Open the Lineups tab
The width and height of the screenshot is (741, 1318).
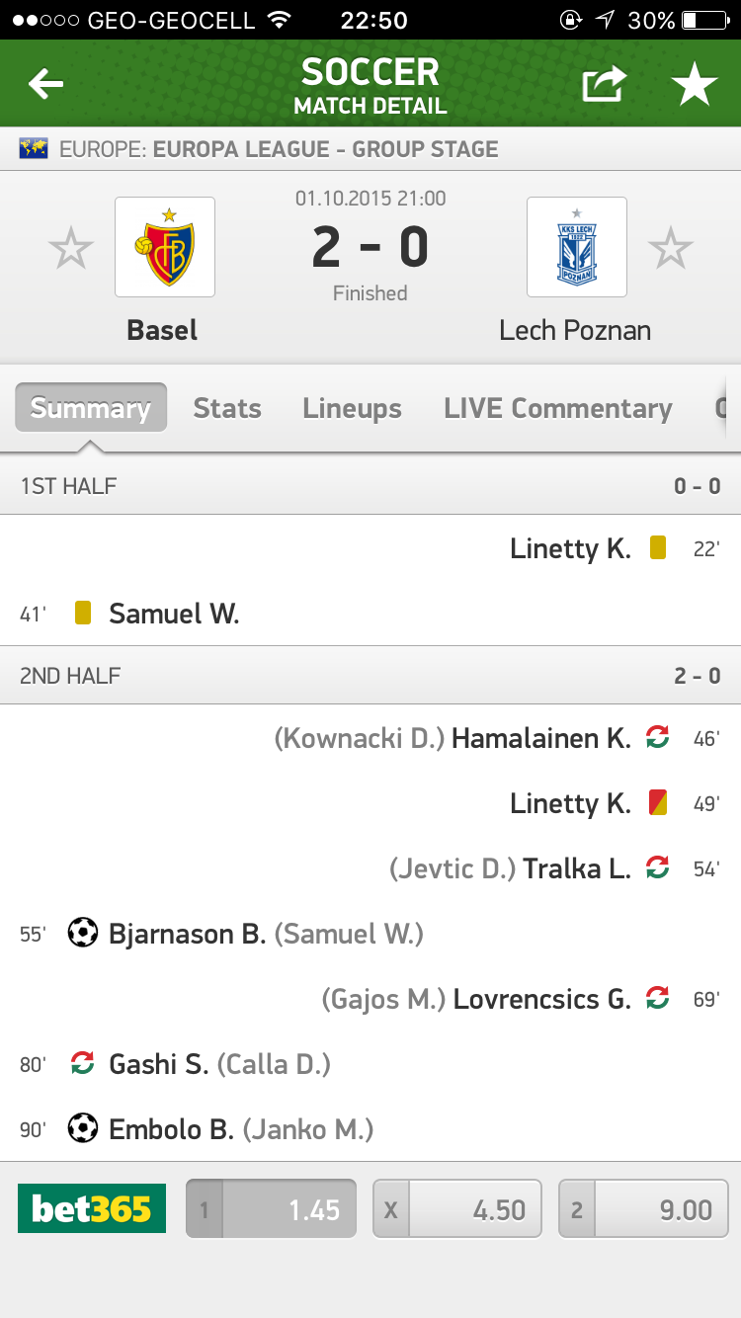pos(352,408)
